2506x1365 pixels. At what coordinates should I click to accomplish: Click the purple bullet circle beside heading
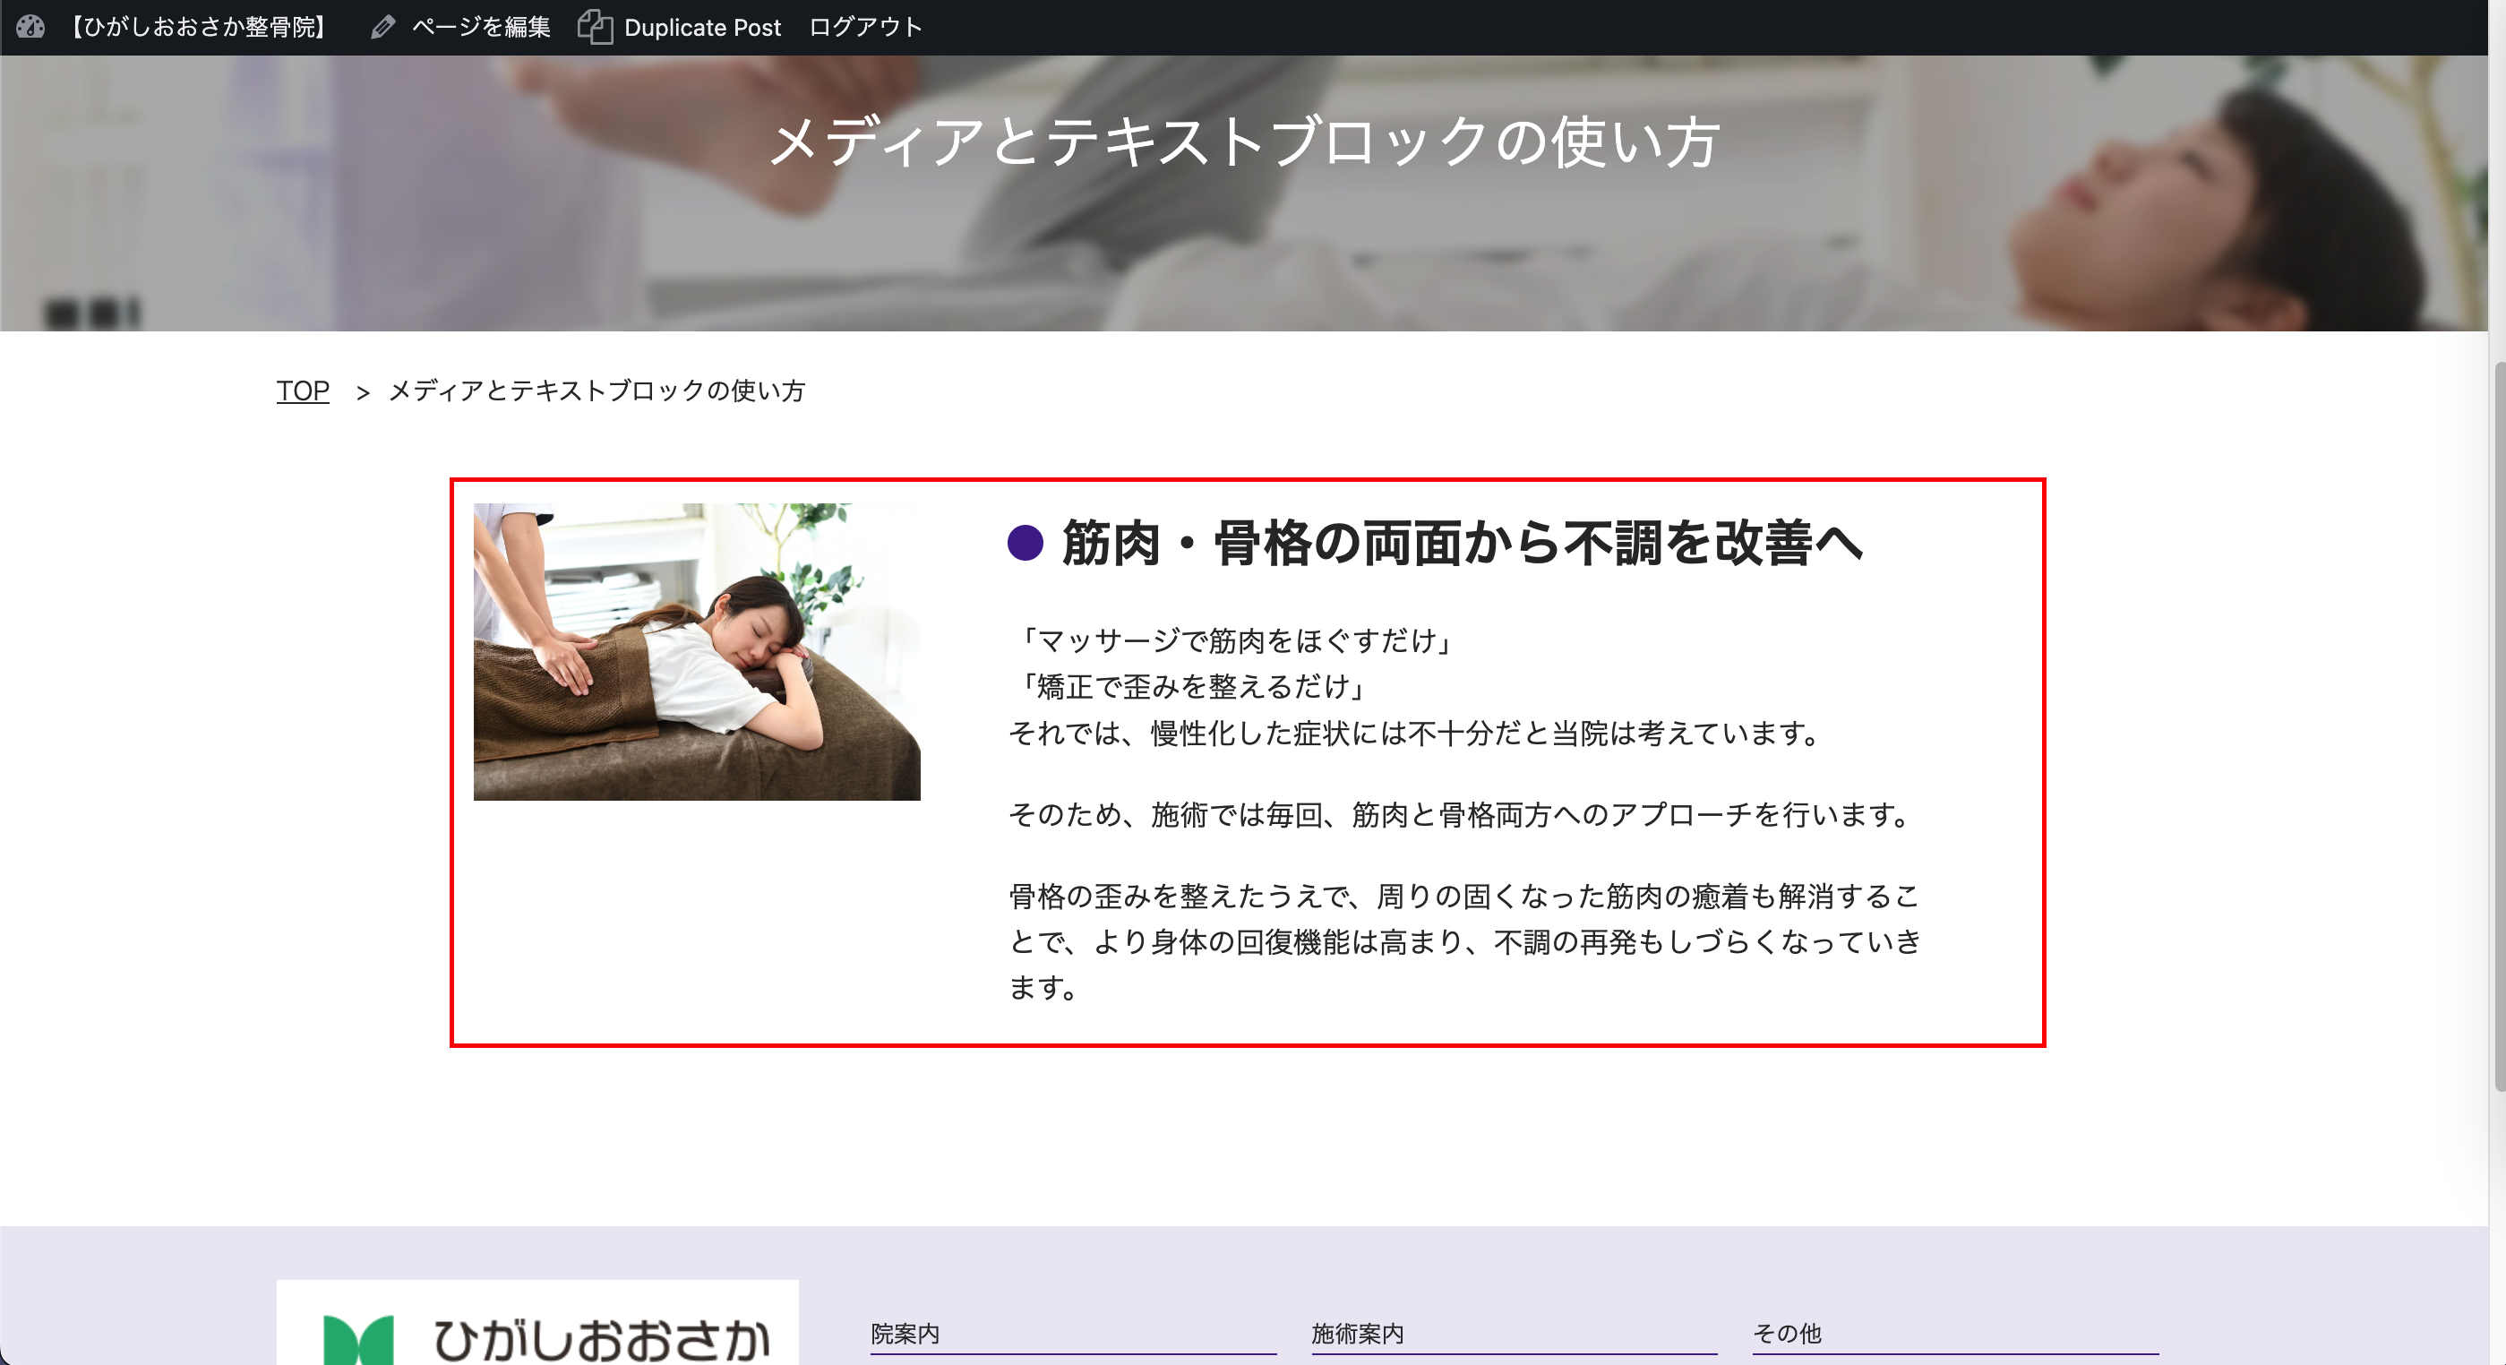click(1026, 543)
